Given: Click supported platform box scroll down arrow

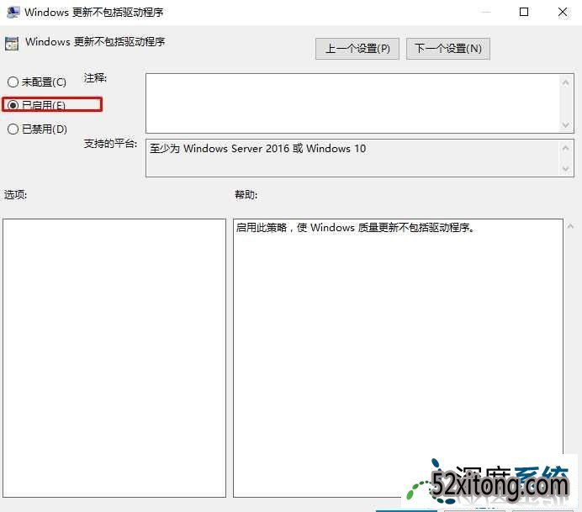Looking at the screenshot, I should pyautogui.click(x=566, y=169).
